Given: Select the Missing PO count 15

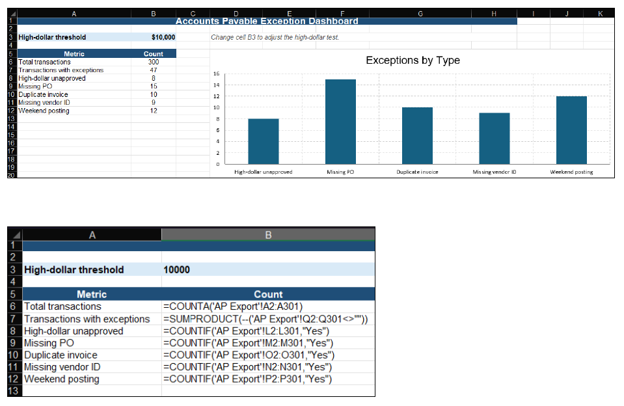Looking at the screenshot, I should [x=154, y=87].
